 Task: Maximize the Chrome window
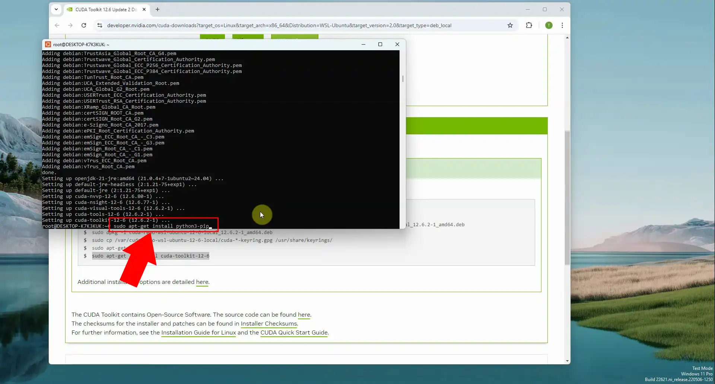[545, 9]
